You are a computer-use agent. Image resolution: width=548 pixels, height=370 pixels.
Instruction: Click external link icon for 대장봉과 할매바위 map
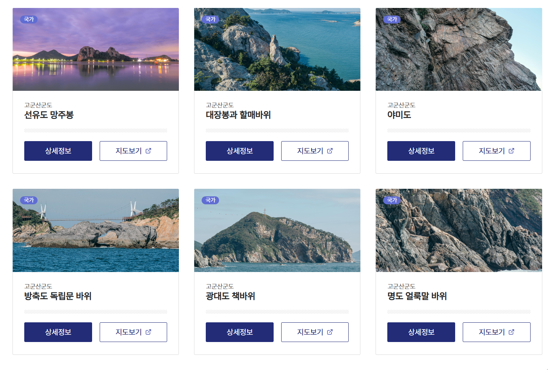330,151
